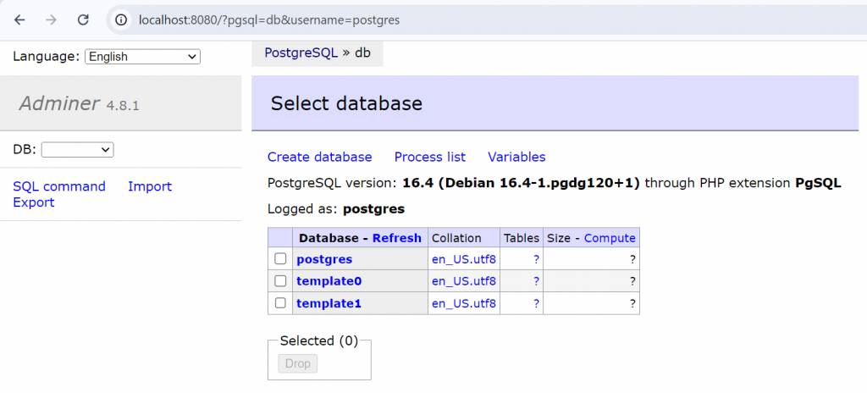Click Refresh in the Database column header
867x393 pixels.
[x=397, y=238]
